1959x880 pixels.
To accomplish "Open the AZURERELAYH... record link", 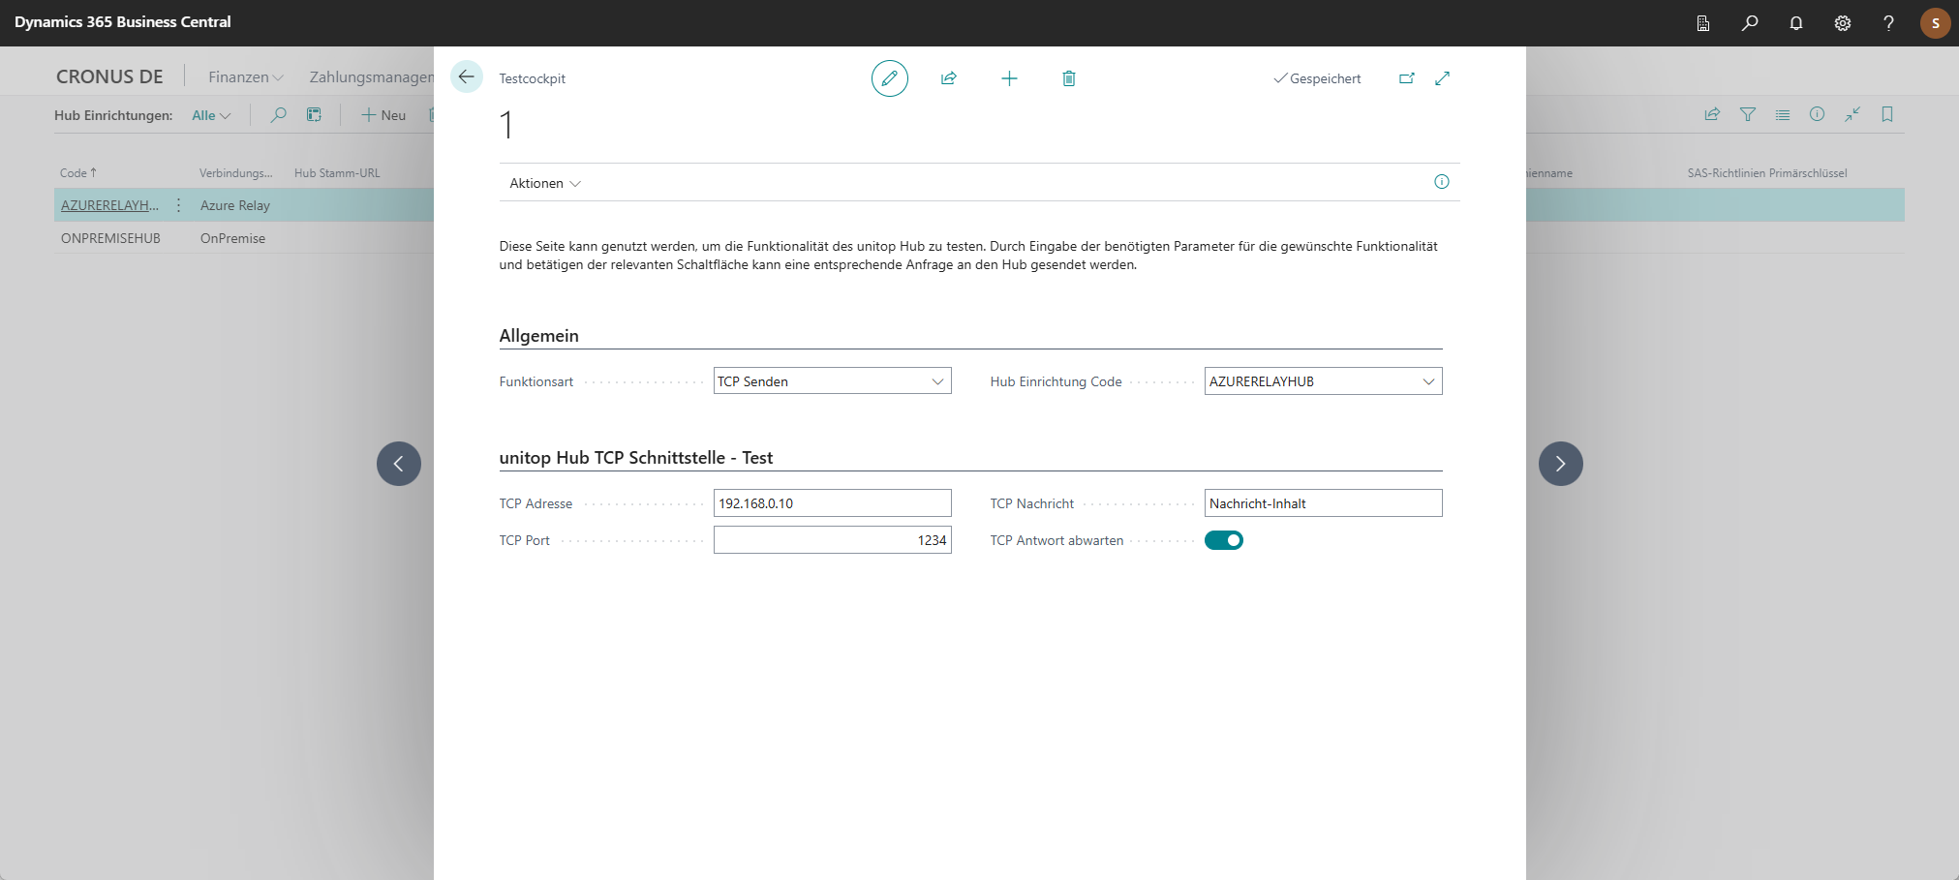I will point(109,205).
